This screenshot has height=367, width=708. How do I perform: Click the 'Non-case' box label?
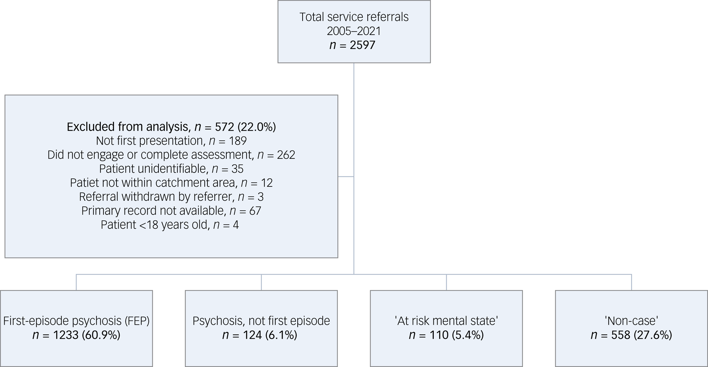(x=631, y=321)
